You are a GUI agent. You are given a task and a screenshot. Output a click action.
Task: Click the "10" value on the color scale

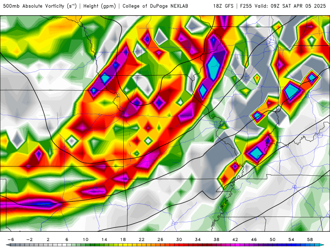click(85, 240)
